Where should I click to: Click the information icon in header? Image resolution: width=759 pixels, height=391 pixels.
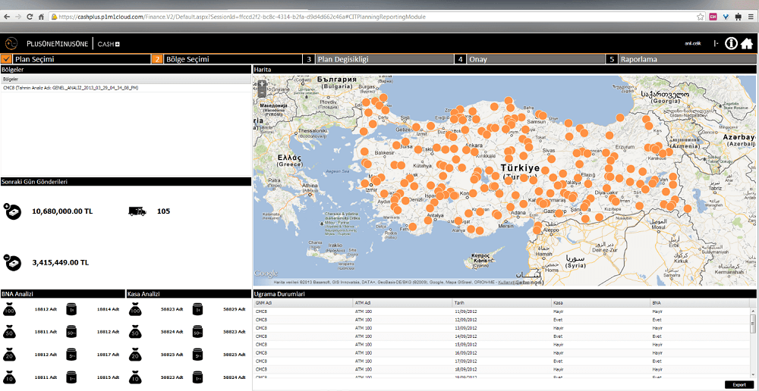pyautogui.click(x=731, y=43)
